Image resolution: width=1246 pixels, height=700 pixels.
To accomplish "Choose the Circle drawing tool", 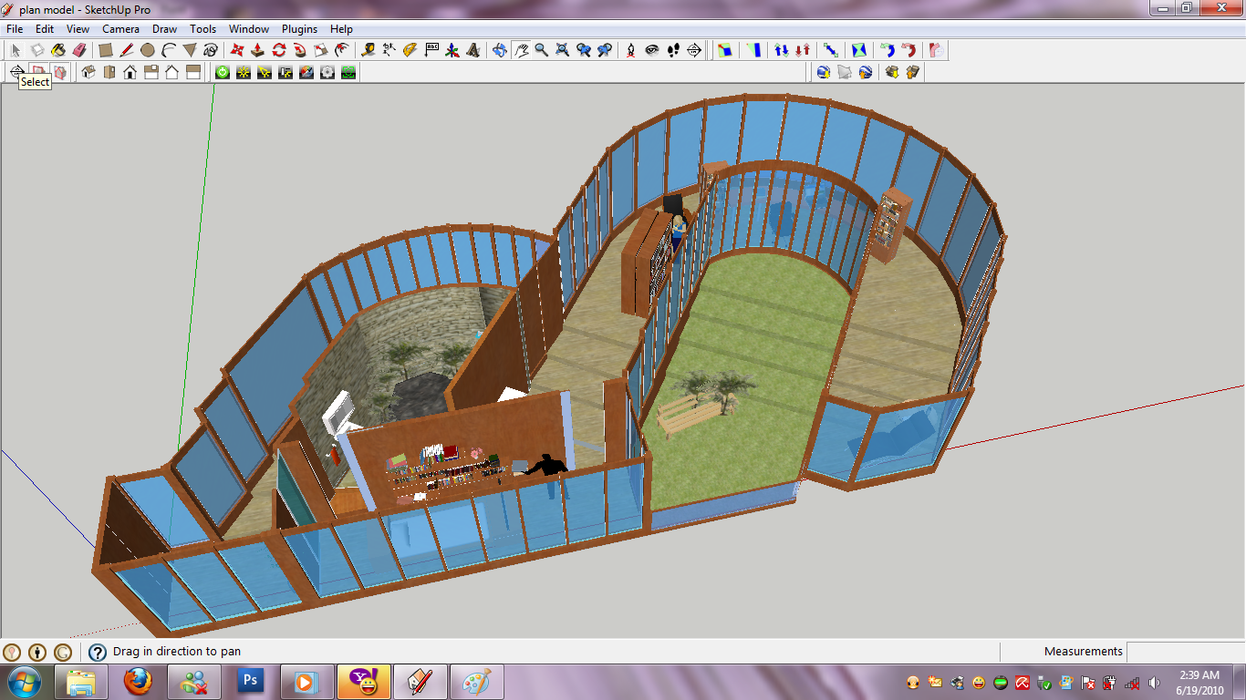I will pyautogui.click(x=148, y=50).
